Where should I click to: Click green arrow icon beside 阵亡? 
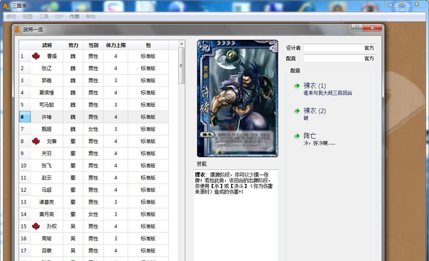pyautogui.click(x=297, y=136)
